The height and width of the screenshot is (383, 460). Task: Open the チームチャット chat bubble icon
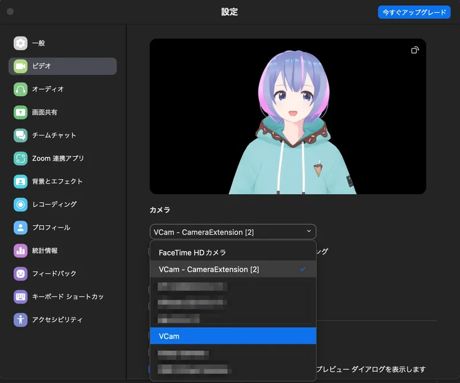click(21, 135)
